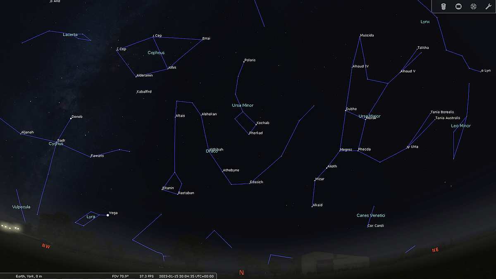Select the Alahakan star label
Viewport: 496px width, 279px height.
pyautogui.click(x=209, y=114)
